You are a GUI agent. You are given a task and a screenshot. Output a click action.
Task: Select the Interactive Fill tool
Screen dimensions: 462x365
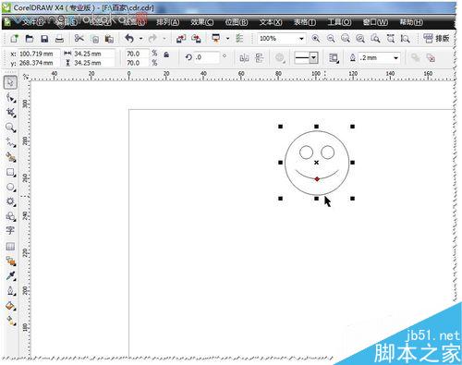pos(11,321)
